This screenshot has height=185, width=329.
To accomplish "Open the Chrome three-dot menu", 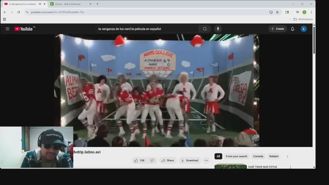I will coord(311,12).
